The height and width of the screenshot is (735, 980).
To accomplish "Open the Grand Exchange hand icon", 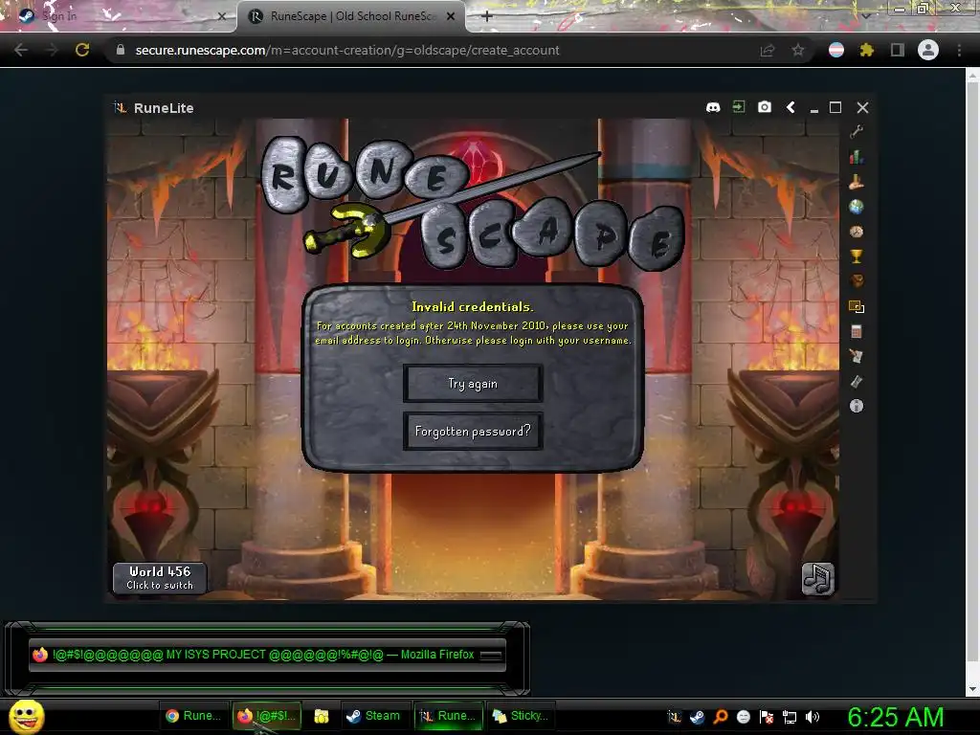I will 857,182.
